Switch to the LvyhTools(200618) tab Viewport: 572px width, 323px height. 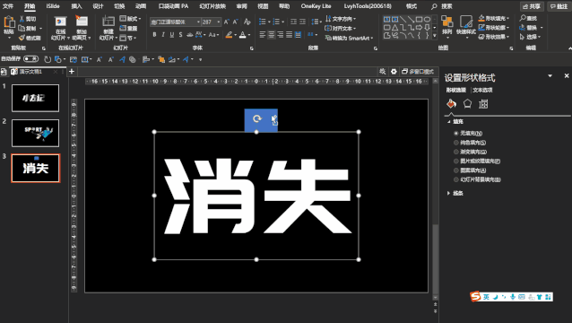coord(368,6)
